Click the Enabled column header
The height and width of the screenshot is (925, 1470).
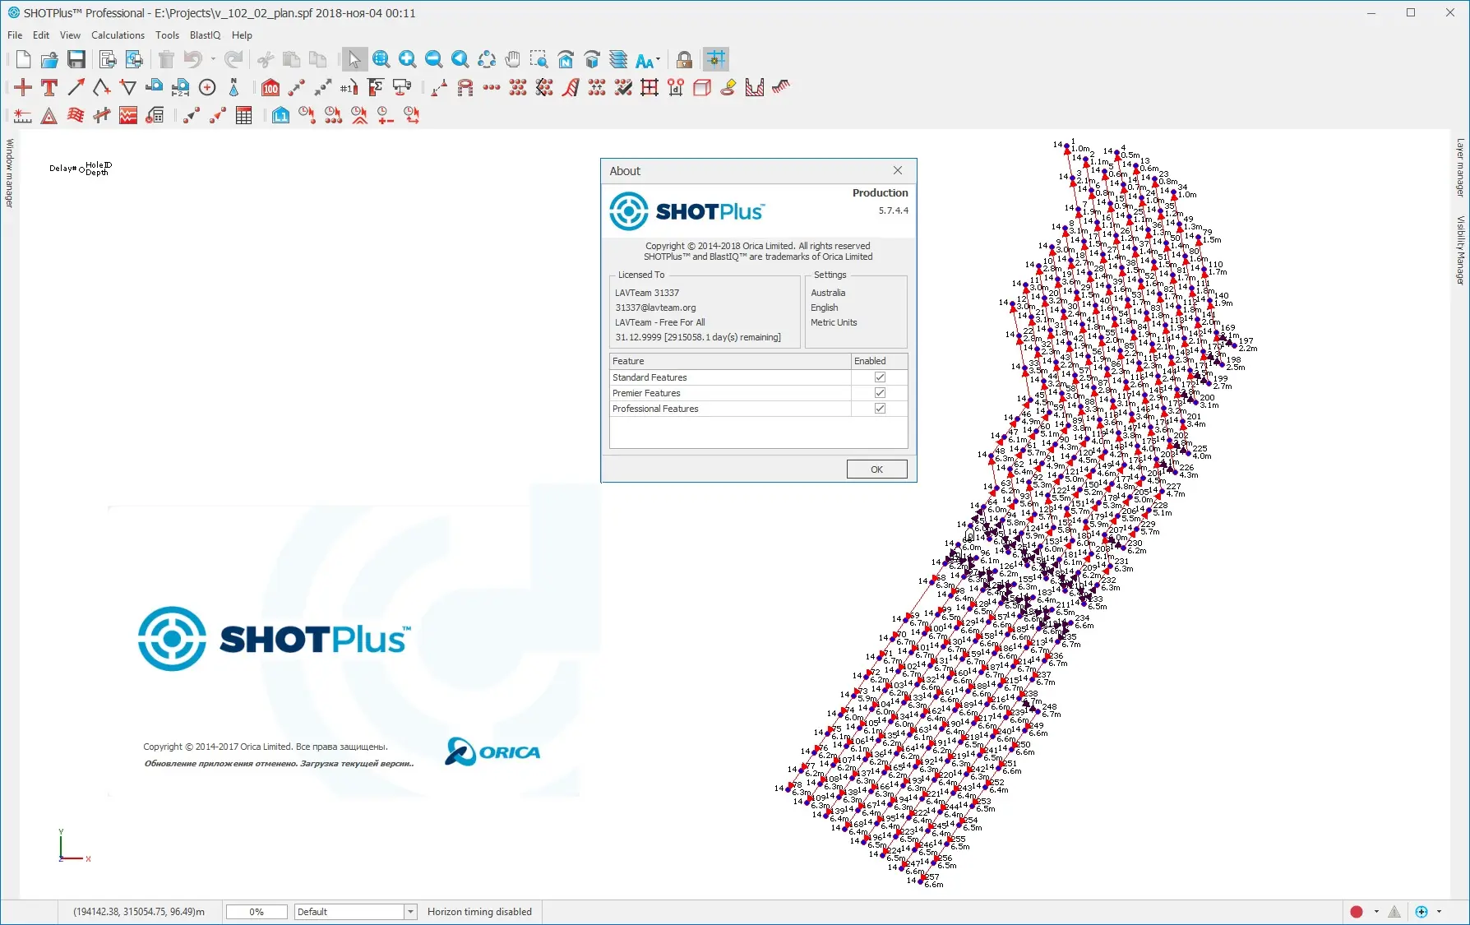(x=879, y=361)
